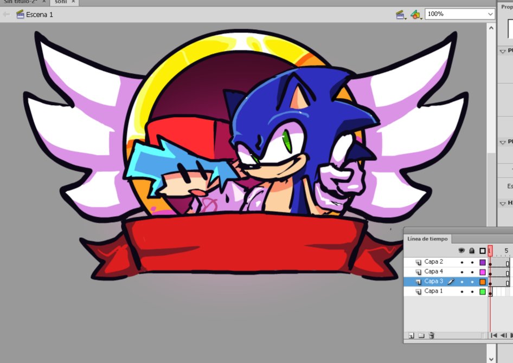
Task: Select Capa 4 keyframe at frame 1
Action: point(490,273)
